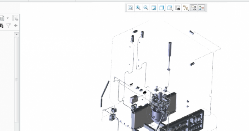The image size is (249, 131).
Task: Open the model tree filter funnel
Action: point(8,26)
